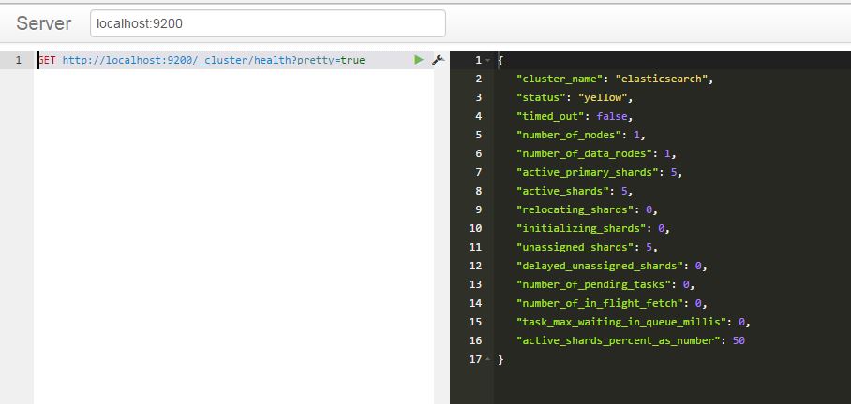Click the fold arrow on line 17

488,359
